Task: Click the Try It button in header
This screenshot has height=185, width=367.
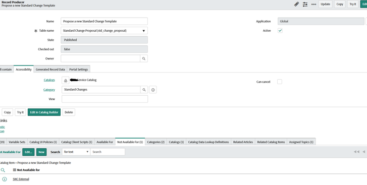Action: (353, 4)
